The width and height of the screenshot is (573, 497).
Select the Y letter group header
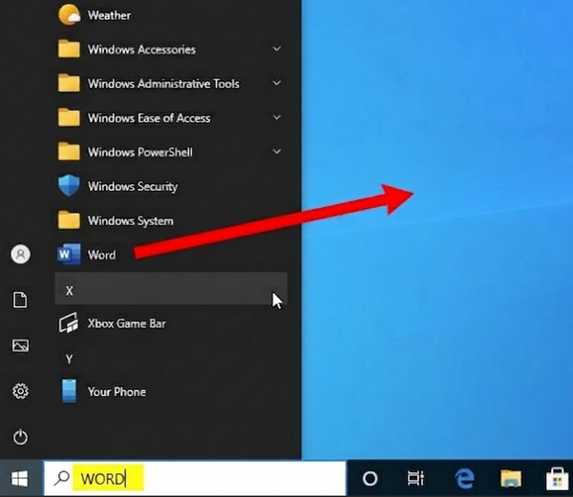click(69, 359)
